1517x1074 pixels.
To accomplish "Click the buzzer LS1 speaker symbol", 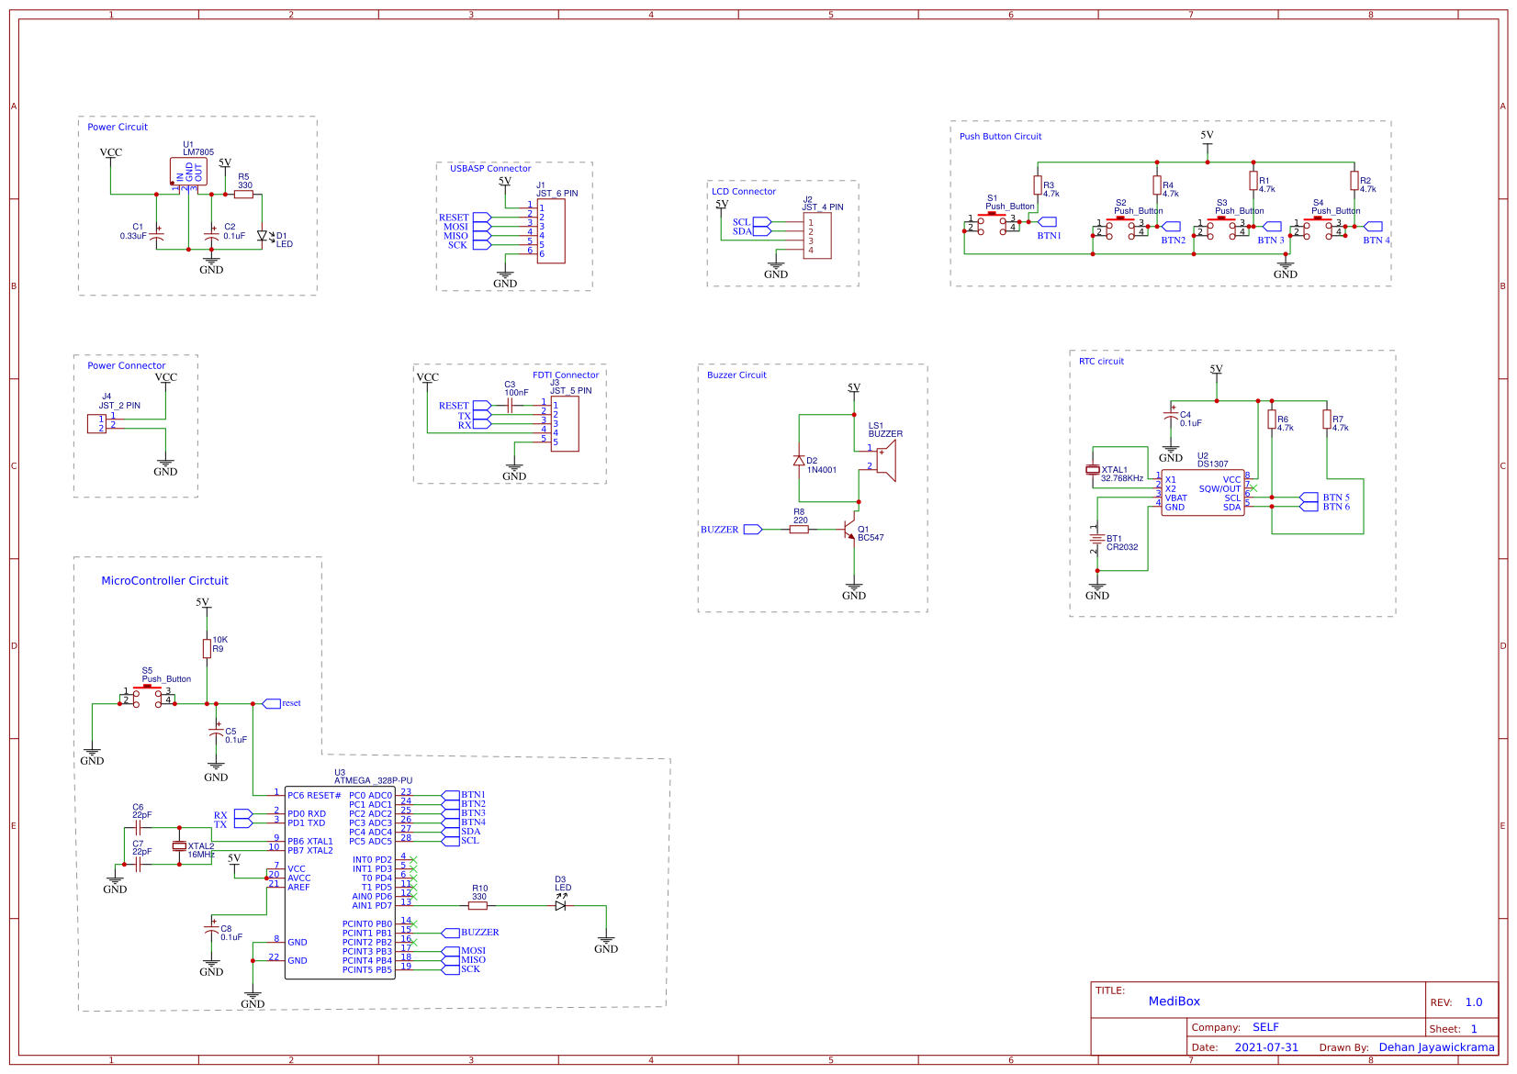I will coord(885,460).
